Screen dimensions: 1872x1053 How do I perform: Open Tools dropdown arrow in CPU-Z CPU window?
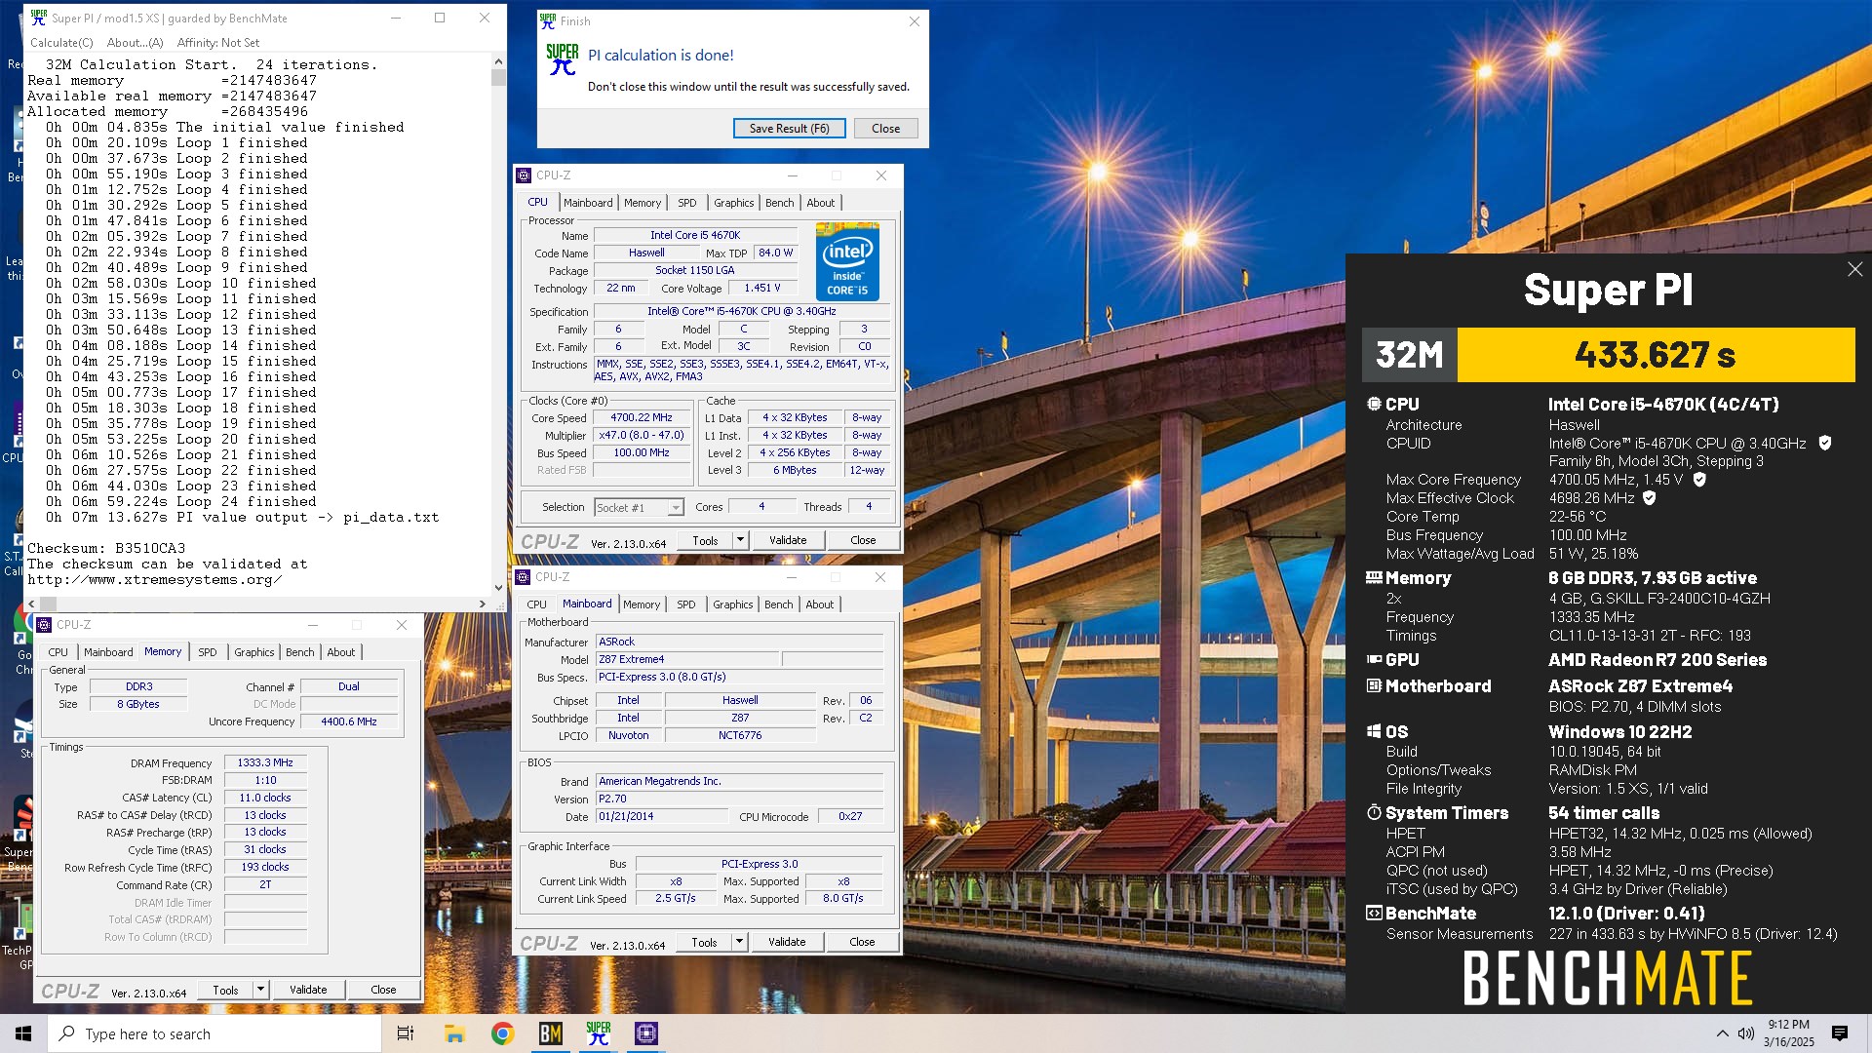pos(740,540)
